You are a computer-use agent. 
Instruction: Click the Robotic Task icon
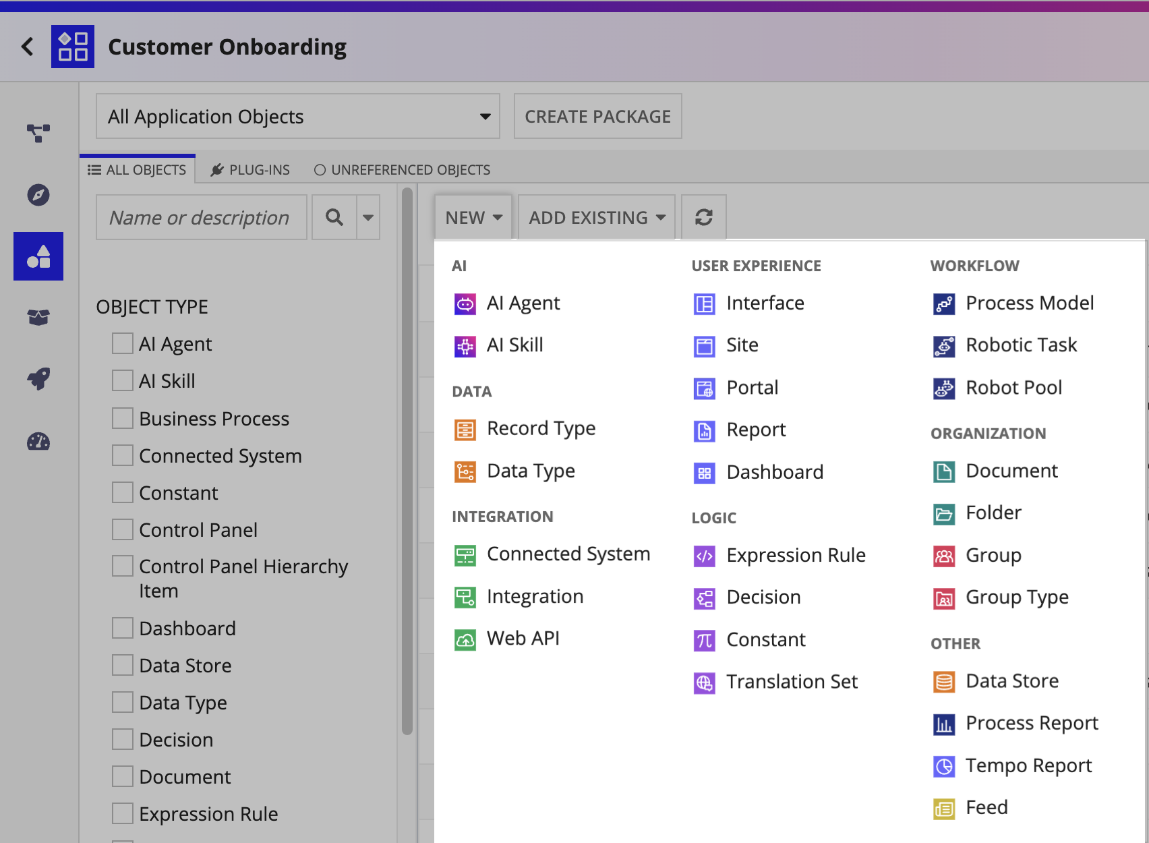[944, 346]
